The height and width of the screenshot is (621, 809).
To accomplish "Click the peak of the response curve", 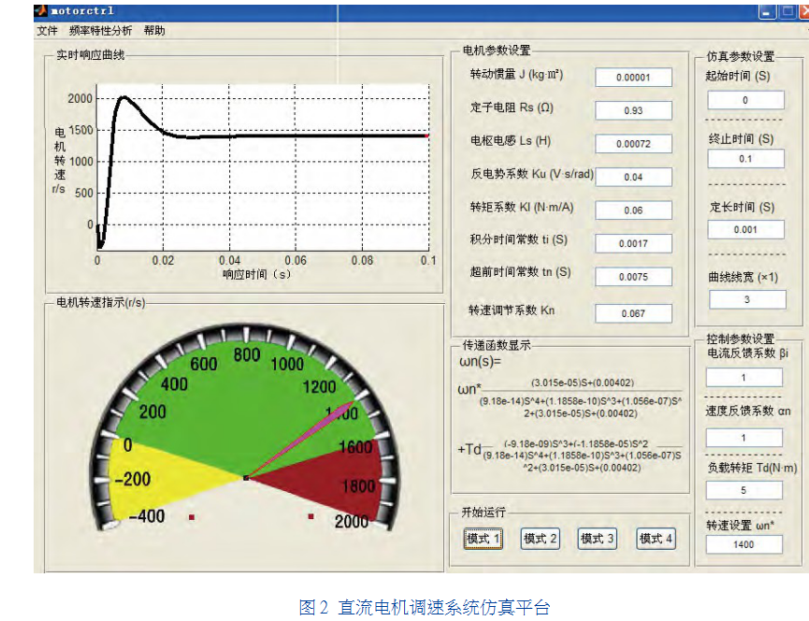I will tap(123, 96).
